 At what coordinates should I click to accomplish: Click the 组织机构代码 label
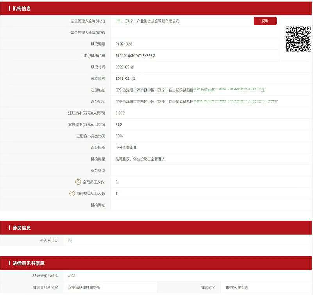94,56
